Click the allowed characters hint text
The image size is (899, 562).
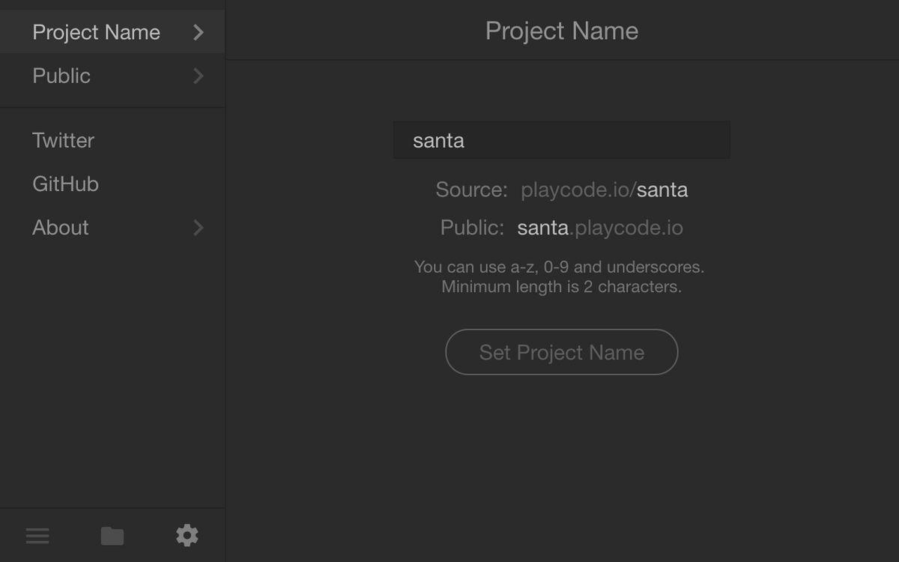(560, 267)
